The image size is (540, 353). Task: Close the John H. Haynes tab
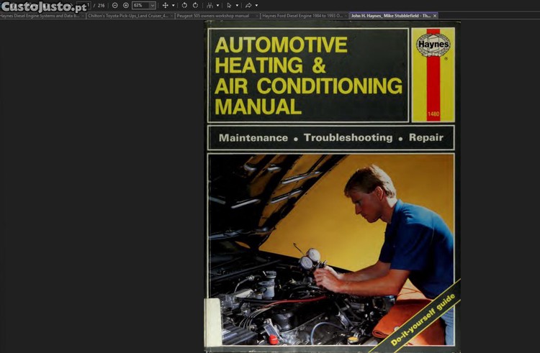[435, 15]
